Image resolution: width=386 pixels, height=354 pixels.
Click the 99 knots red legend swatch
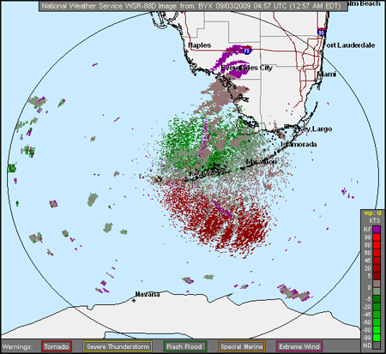(x=377, y=237)
